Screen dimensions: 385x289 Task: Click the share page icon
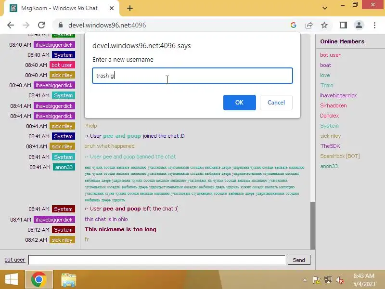click(x=309, y=25)
